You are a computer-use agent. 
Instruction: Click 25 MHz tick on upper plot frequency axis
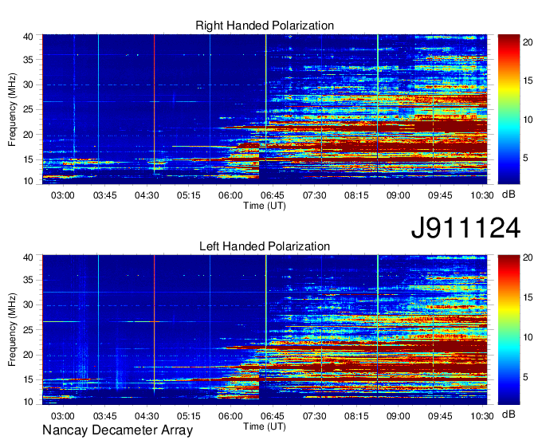point(29,109)
